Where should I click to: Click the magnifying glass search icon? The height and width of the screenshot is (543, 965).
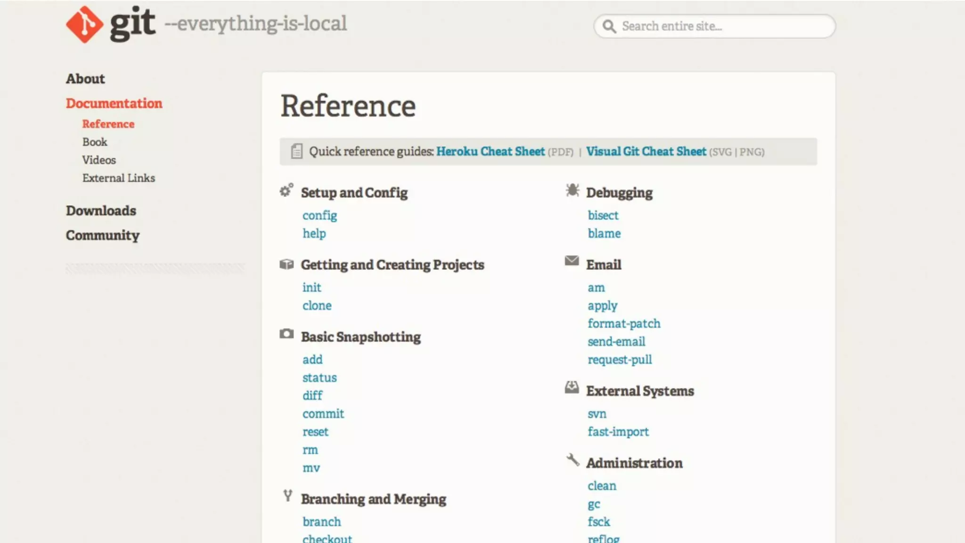(x=609, y=26)
